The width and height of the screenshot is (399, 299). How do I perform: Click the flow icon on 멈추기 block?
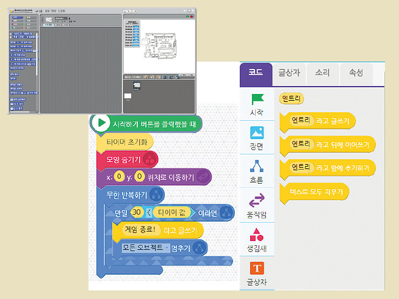(x=199, y=248)
